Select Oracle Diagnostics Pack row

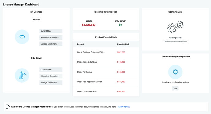pyautogui.click(x=106, y=92)
